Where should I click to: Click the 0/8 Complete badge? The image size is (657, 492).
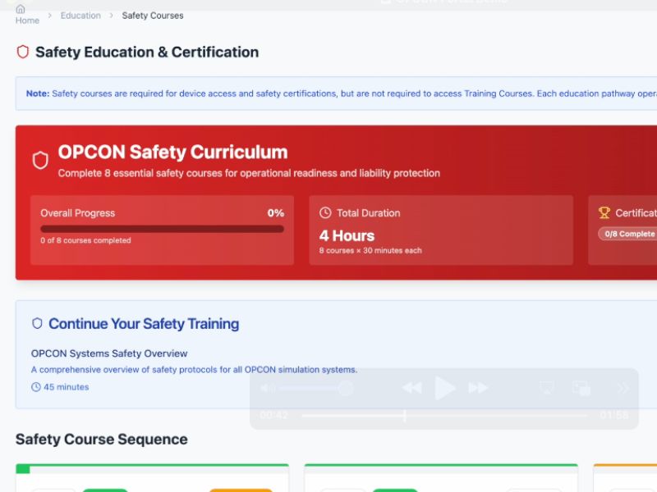click(629, 234)
